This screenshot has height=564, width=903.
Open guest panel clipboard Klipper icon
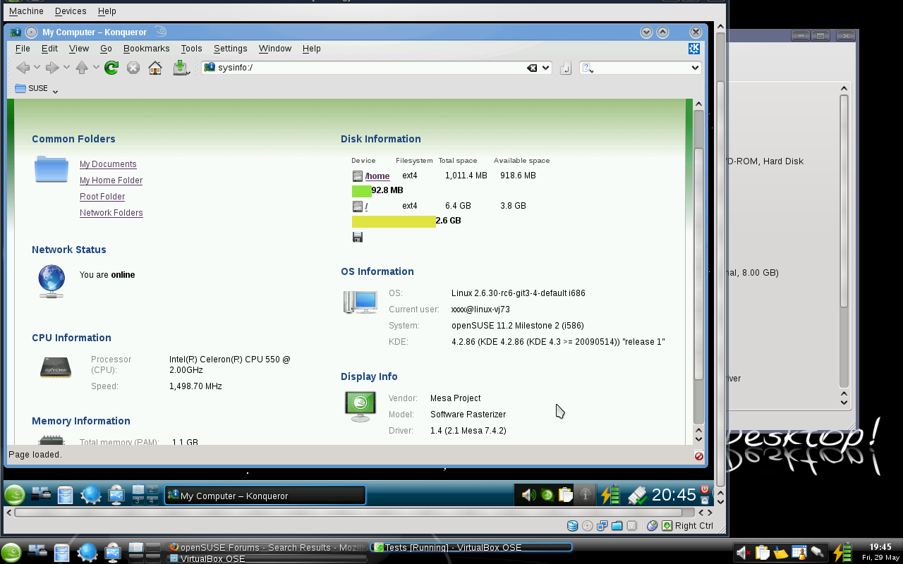click(x=565, y=495)
